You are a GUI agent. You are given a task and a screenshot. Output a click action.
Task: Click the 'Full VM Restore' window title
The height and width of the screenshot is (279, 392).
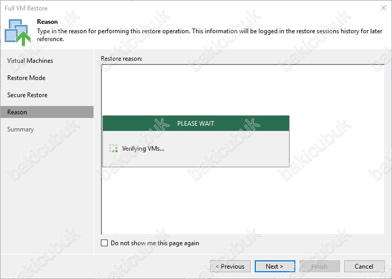26,8
